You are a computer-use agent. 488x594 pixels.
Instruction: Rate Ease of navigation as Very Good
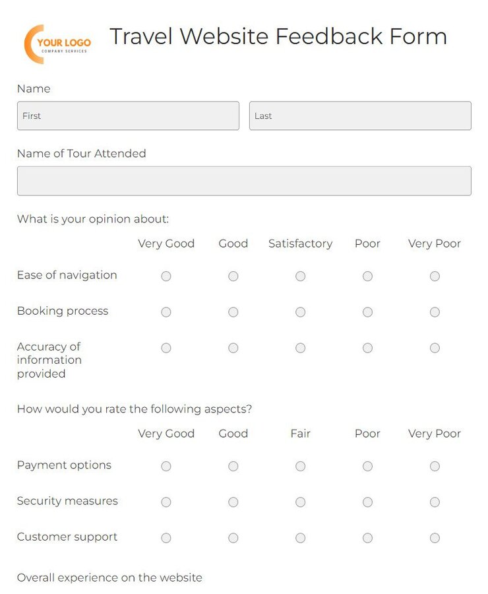pos(166,276)
